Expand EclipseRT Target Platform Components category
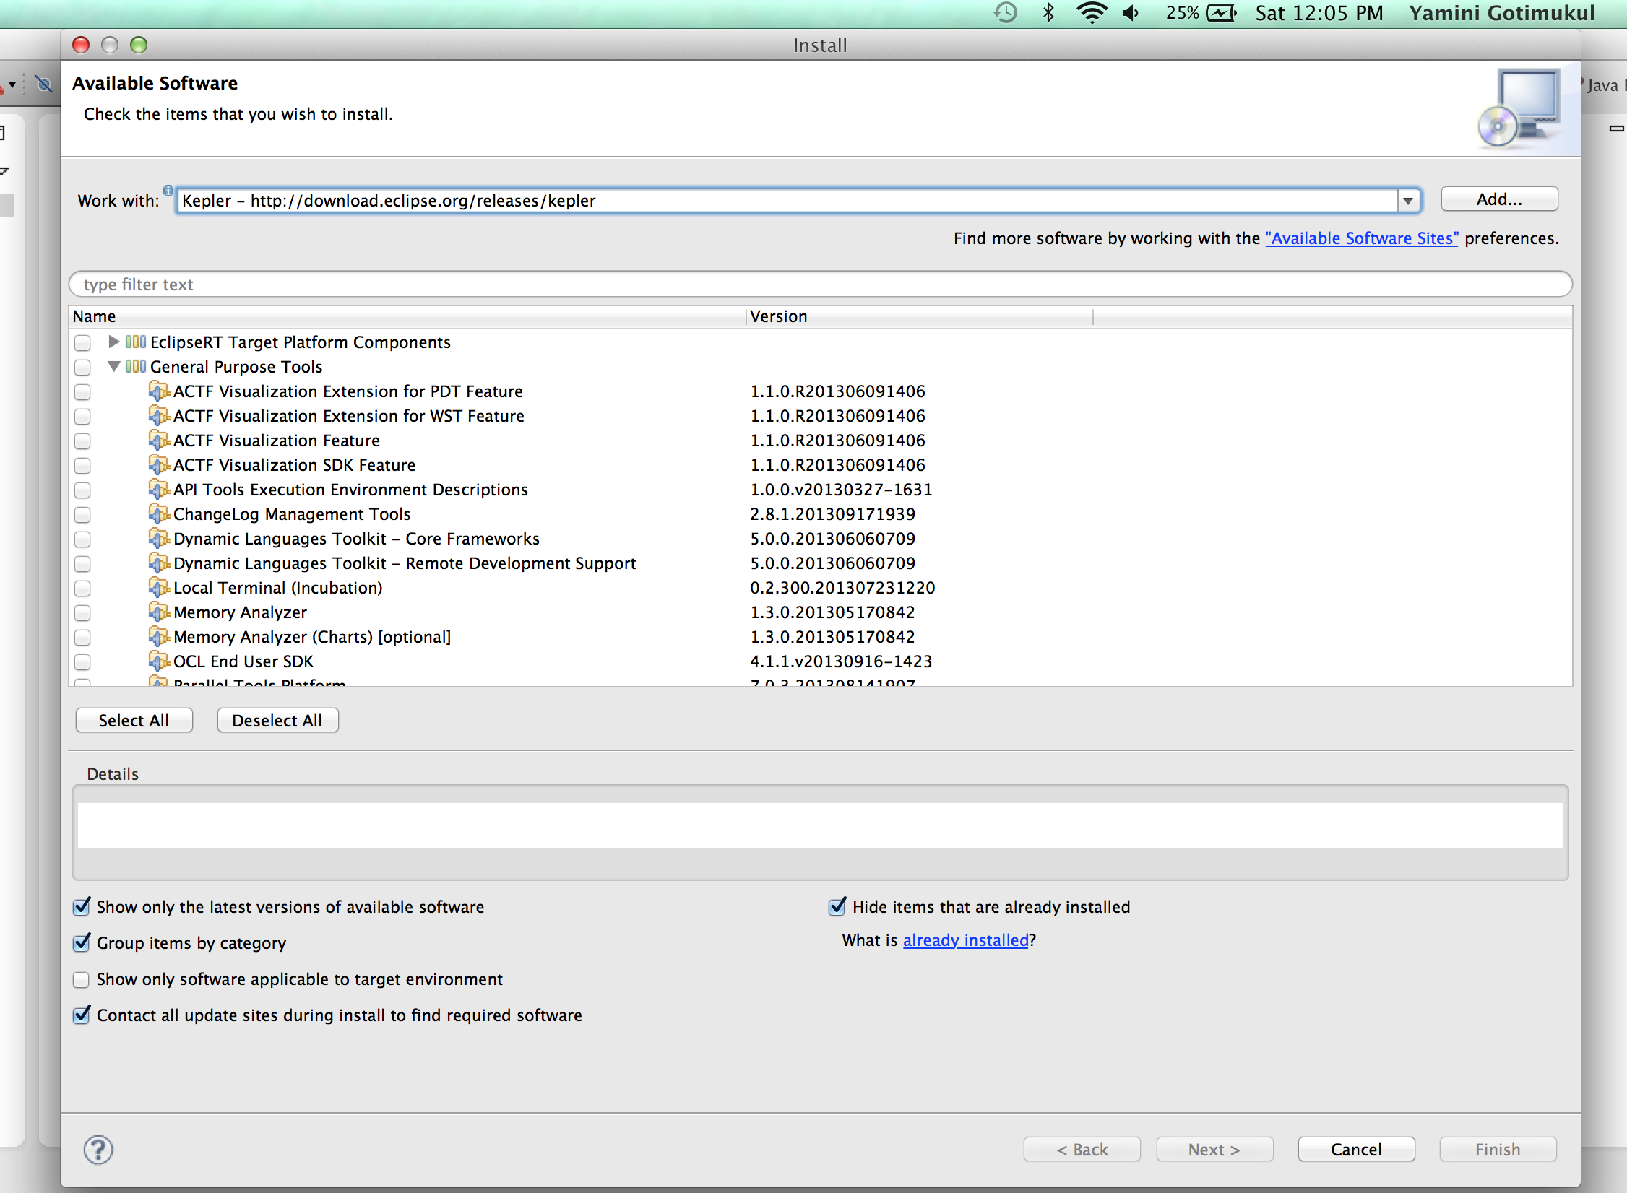The image size is (1627, 1193). click(113, 342)
